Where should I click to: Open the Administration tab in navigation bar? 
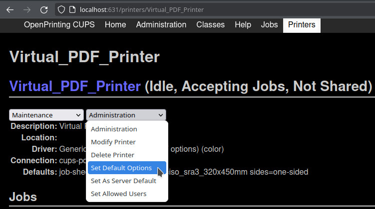point(161,25)
